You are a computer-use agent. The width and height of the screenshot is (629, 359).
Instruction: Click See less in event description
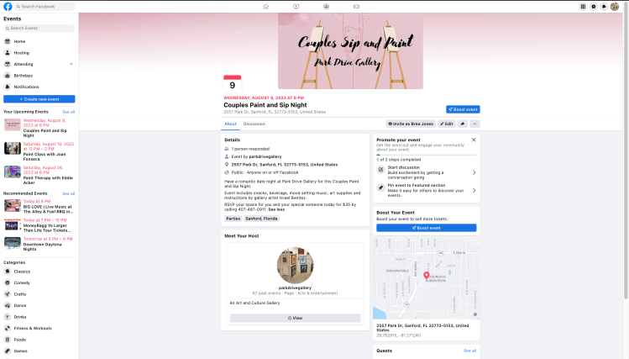(x=276, y=209)
